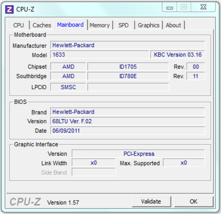Click the Link Width x0 value
The image size is (221, 214).
point(94,163)
